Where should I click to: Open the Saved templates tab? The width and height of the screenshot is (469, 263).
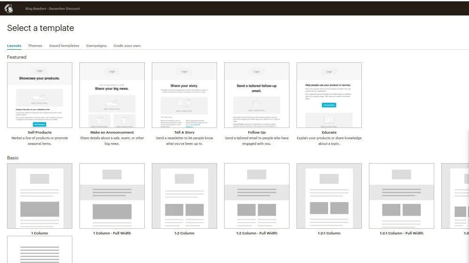coord(64,45)
